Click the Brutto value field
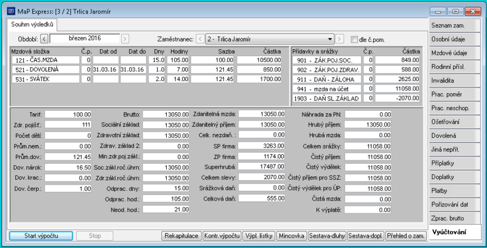 pos(166,115)
